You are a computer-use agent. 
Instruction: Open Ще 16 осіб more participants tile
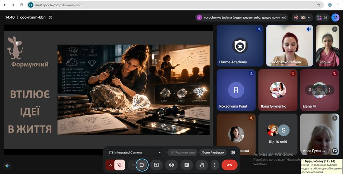tap(278, 134)
